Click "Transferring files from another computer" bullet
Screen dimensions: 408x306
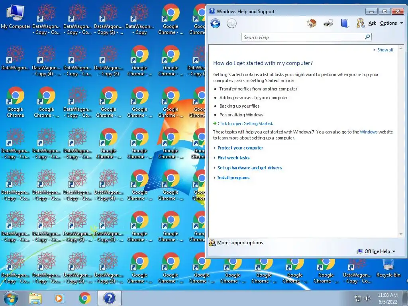[x=258, y=89]
